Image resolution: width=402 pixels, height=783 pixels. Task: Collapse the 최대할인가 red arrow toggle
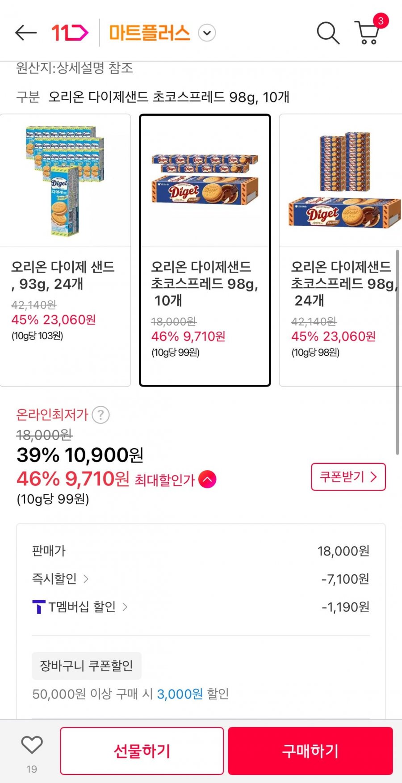[207, 480]
